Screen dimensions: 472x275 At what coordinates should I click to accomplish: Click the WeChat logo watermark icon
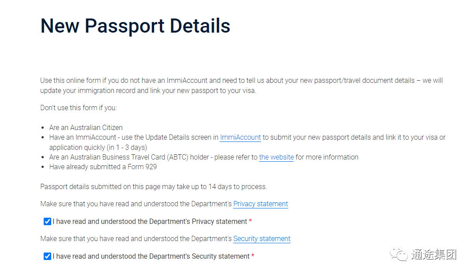pos(399,254)
